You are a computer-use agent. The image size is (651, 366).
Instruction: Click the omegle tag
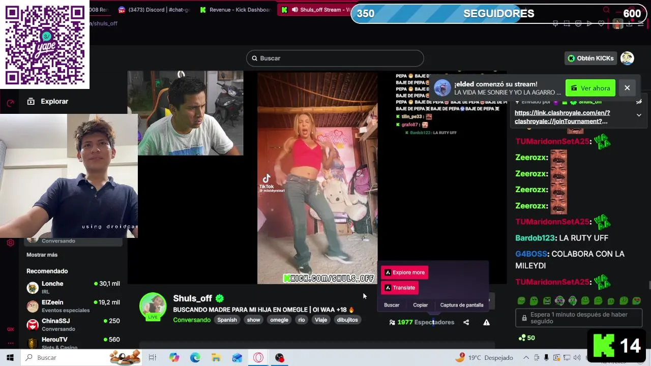click(279, 320)
